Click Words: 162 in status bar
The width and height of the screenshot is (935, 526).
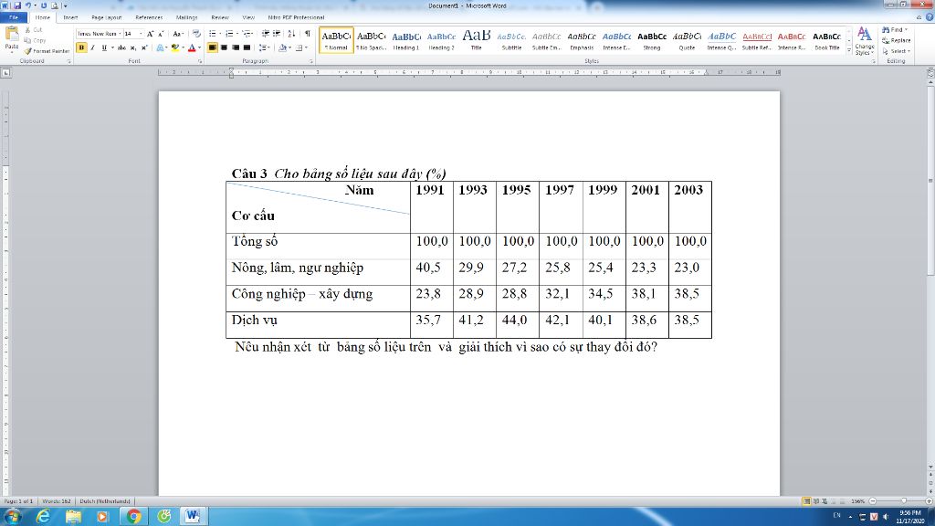(57, 501)
